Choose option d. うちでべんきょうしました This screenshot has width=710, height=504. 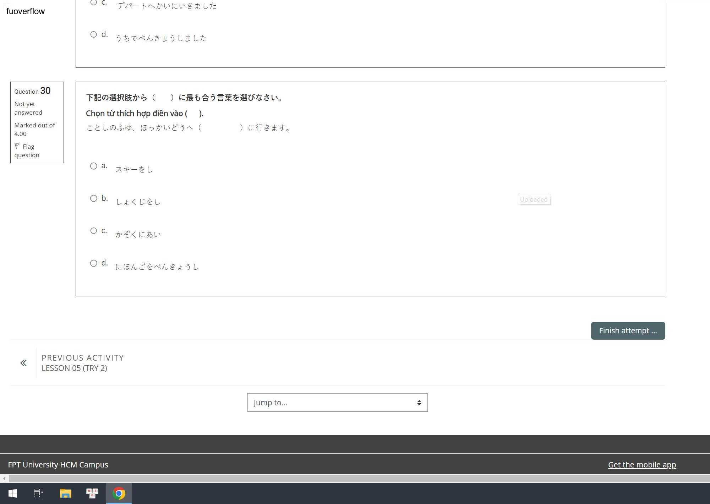[93, 34]
